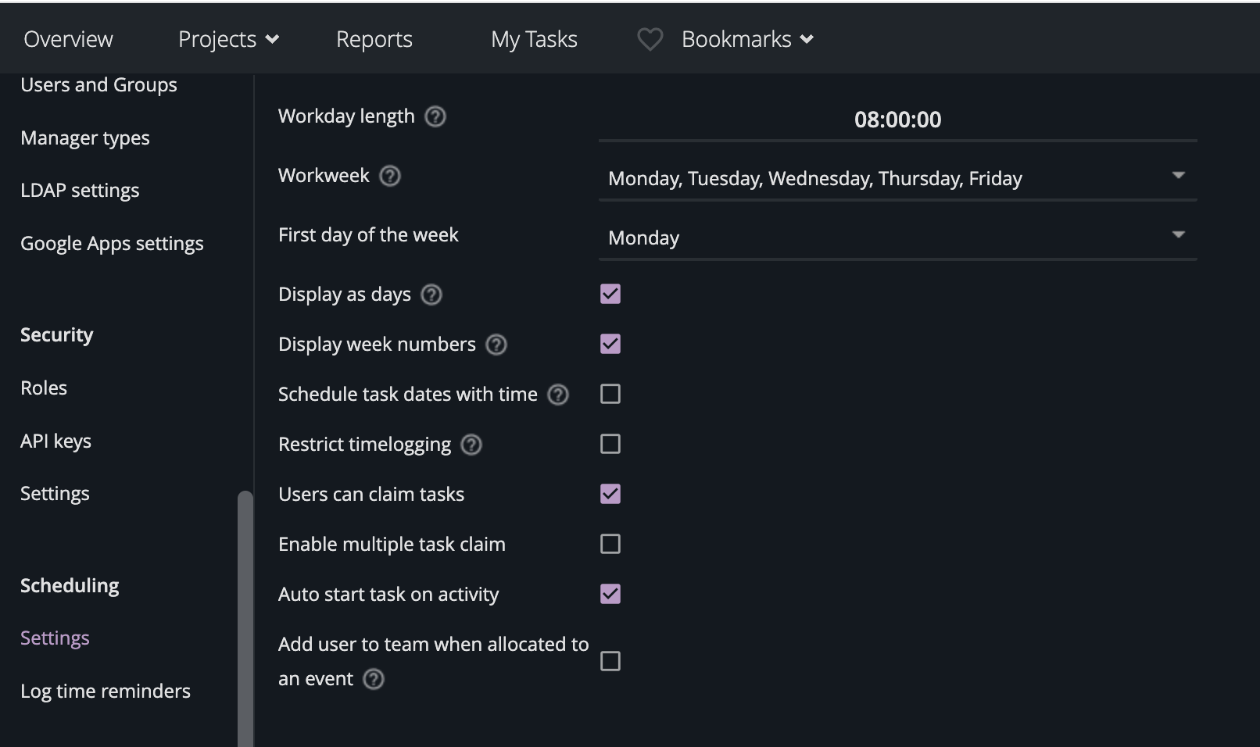Open help icon for Workday length
This screenshot has height=747, width=1260.
pyautogui.click(x=435, y=116)
